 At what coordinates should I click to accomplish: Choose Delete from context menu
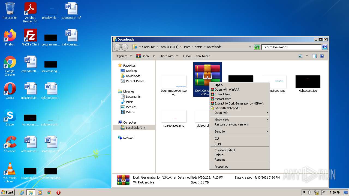240,155
